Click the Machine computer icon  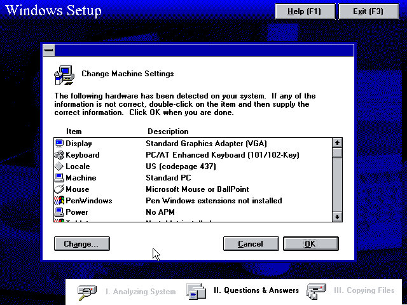(x=59, y=178)
